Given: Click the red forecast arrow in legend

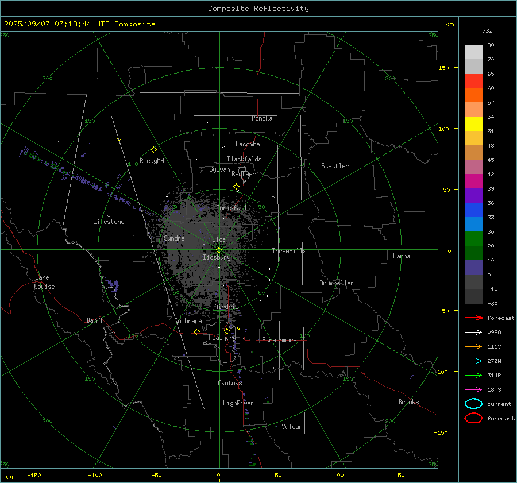Looking at the screenshot, I should (473, 318).
